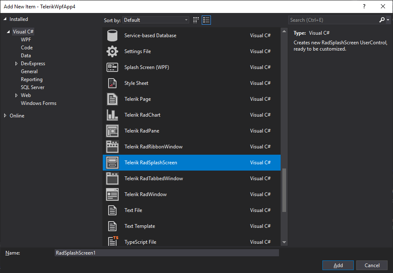Image resolution: width=393 pixels, height=273 pixels.
Task: Click the Add button
Action: (337, 265)
